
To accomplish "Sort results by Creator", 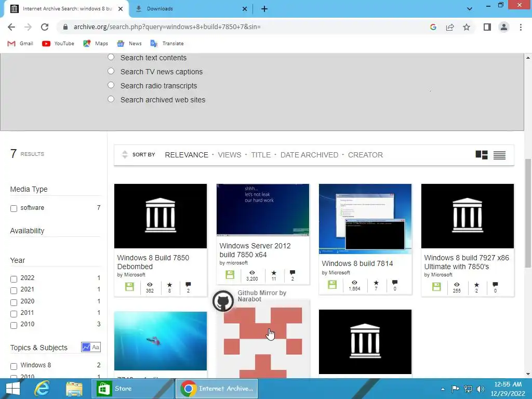I will click(365, 155).
